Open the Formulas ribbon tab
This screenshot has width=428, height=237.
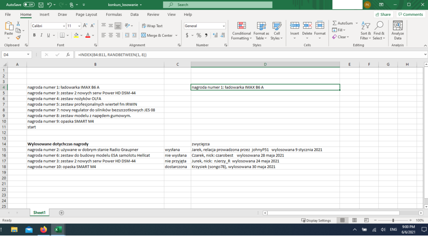tap(114, 14)
